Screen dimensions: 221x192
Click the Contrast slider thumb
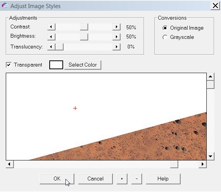[x=84, y=27]
